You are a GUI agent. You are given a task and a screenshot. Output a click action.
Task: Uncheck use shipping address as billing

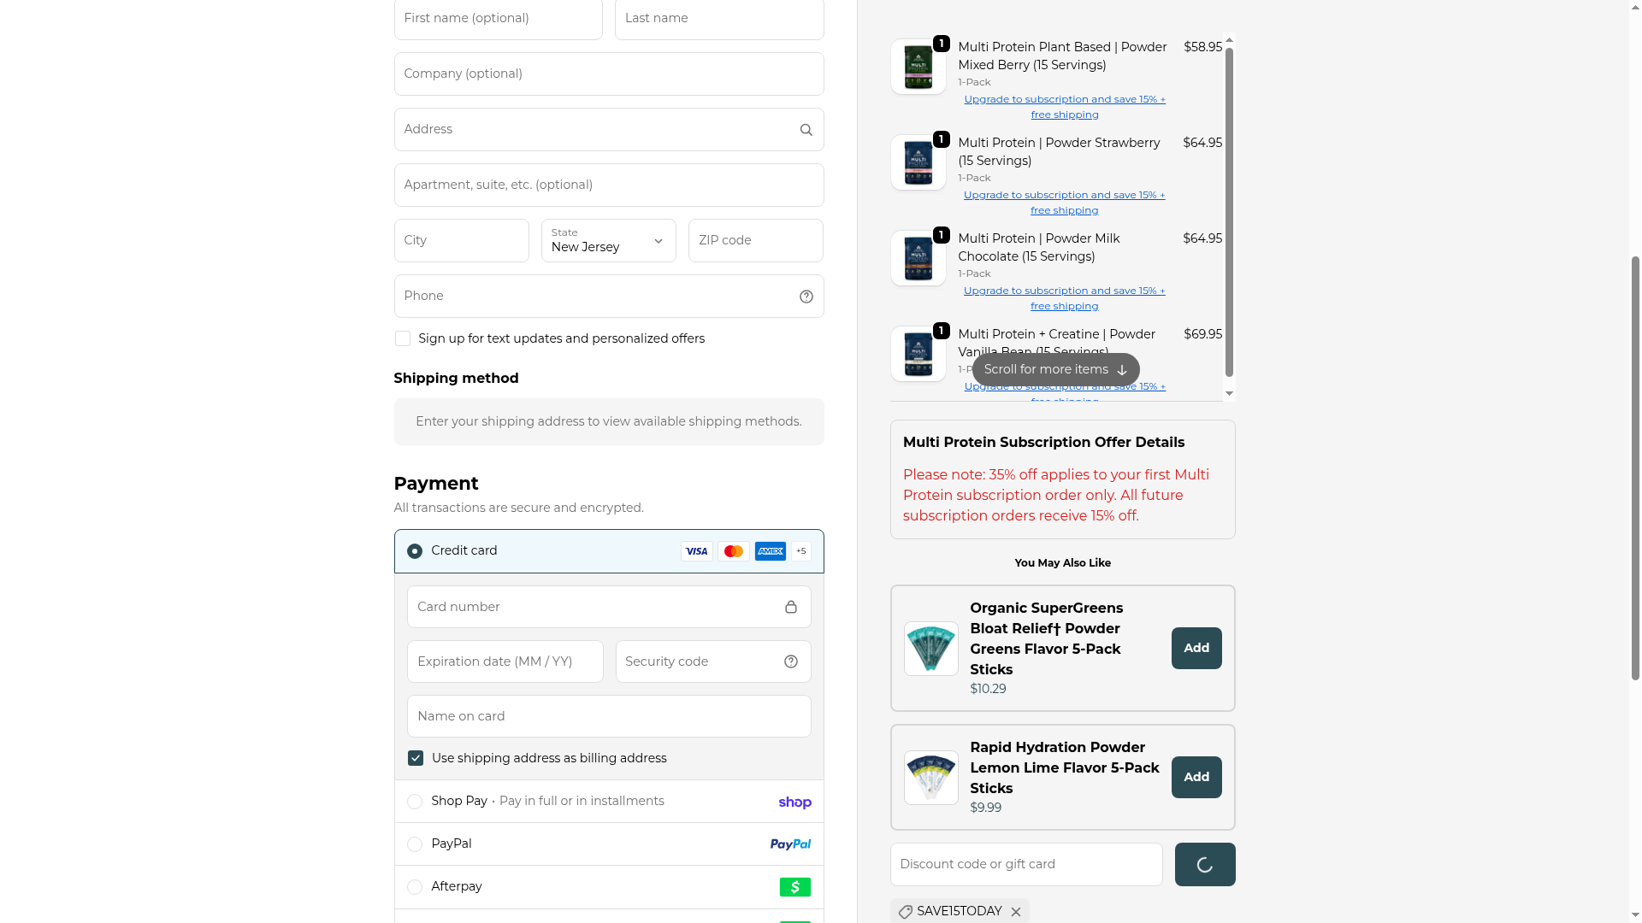416,758
